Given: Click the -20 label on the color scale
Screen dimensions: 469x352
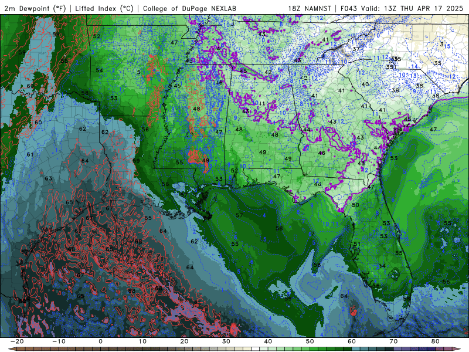Looking at the screenshot, I should pos(17,341).
